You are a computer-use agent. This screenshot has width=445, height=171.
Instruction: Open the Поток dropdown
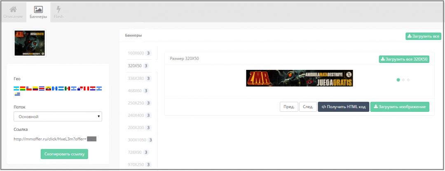click(58, 117)
